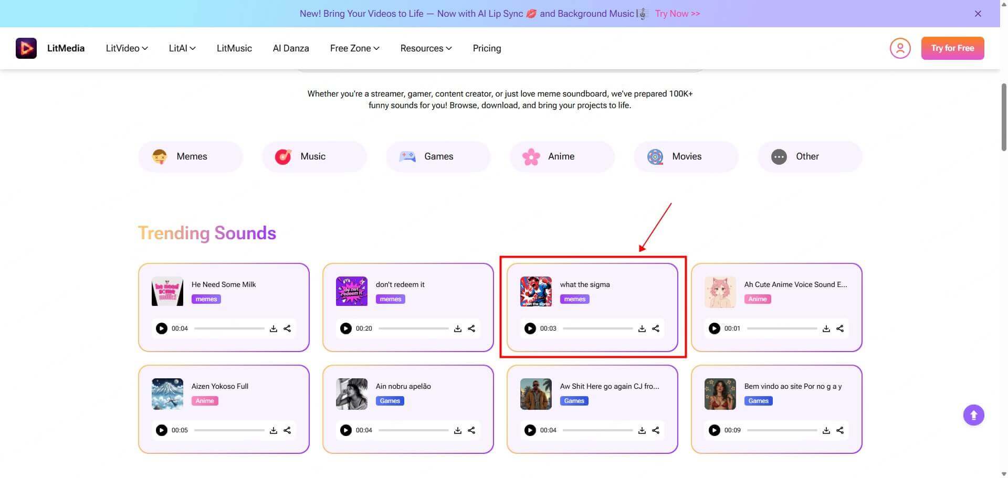Select the Movies category filter
Screen dimensions: 1008x478
(686, 156)
